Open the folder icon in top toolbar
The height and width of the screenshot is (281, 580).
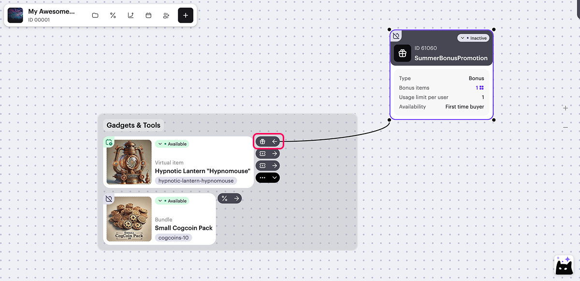pyautogui.click(x=95, y=15)
